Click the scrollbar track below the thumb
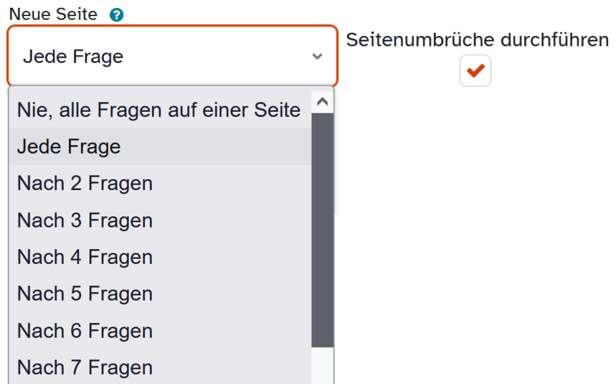 [x=322, y=366]
